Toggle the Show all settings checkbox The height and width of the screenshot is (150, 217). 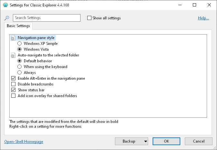pos(90,18)
